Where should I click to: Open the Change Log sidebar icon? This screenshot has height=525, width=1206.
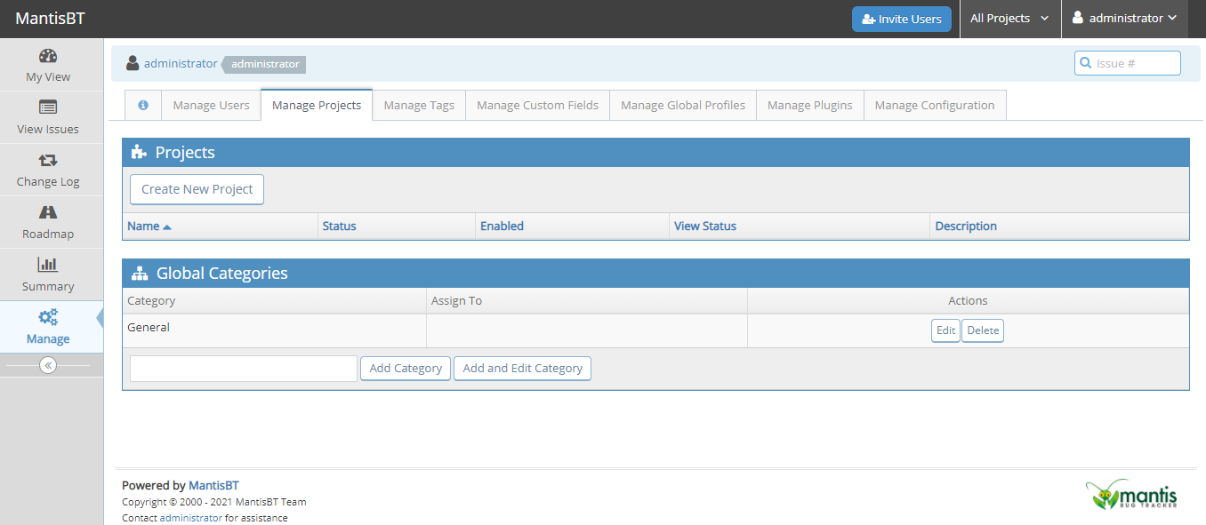48,160
